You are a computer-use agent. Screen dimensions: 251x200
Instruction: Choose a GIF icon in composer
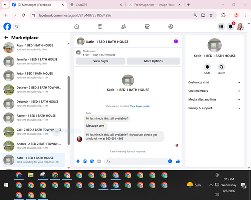pos(99,161)
